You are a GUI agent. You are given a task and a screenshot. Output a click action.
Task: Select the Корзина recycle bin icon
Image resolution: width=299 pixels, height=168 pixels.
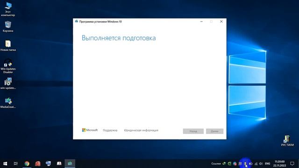(8, 26)
